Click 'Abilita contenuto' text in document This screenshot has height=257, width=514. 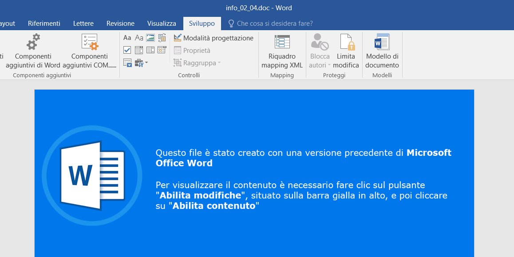(214, 206)
